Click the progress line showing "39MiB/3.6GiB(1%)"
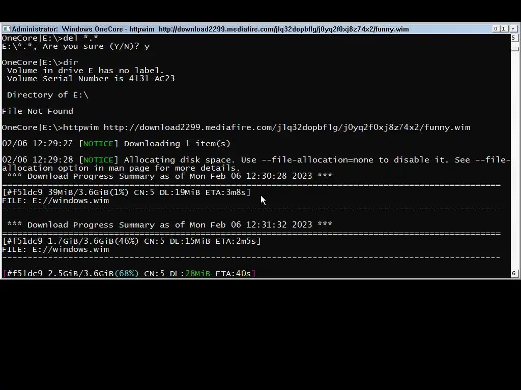 [126, 192]
